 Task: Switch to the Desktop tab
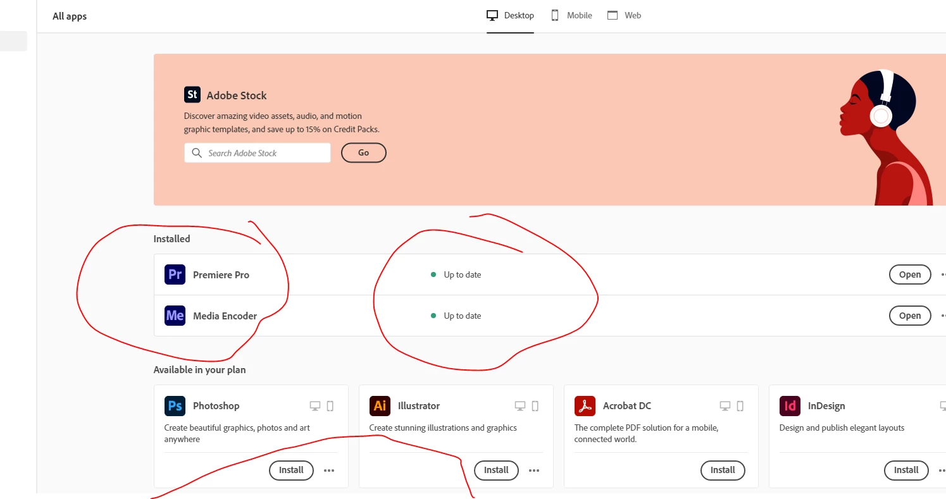511,15
